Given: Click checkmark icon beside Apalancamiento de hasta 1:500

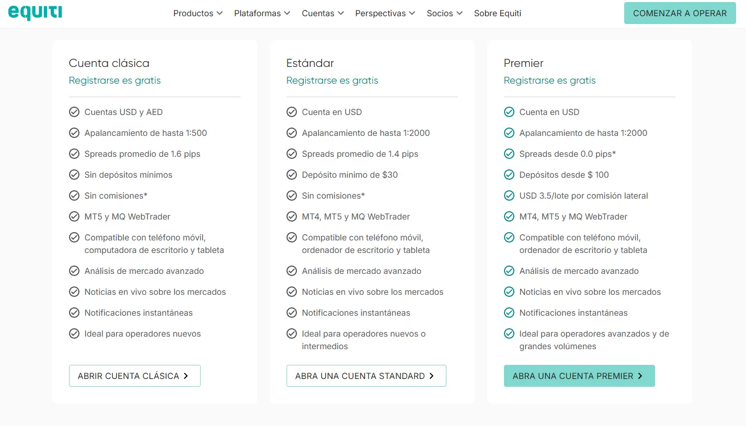Looking at the screenshot, I should (x=74, y=133).
